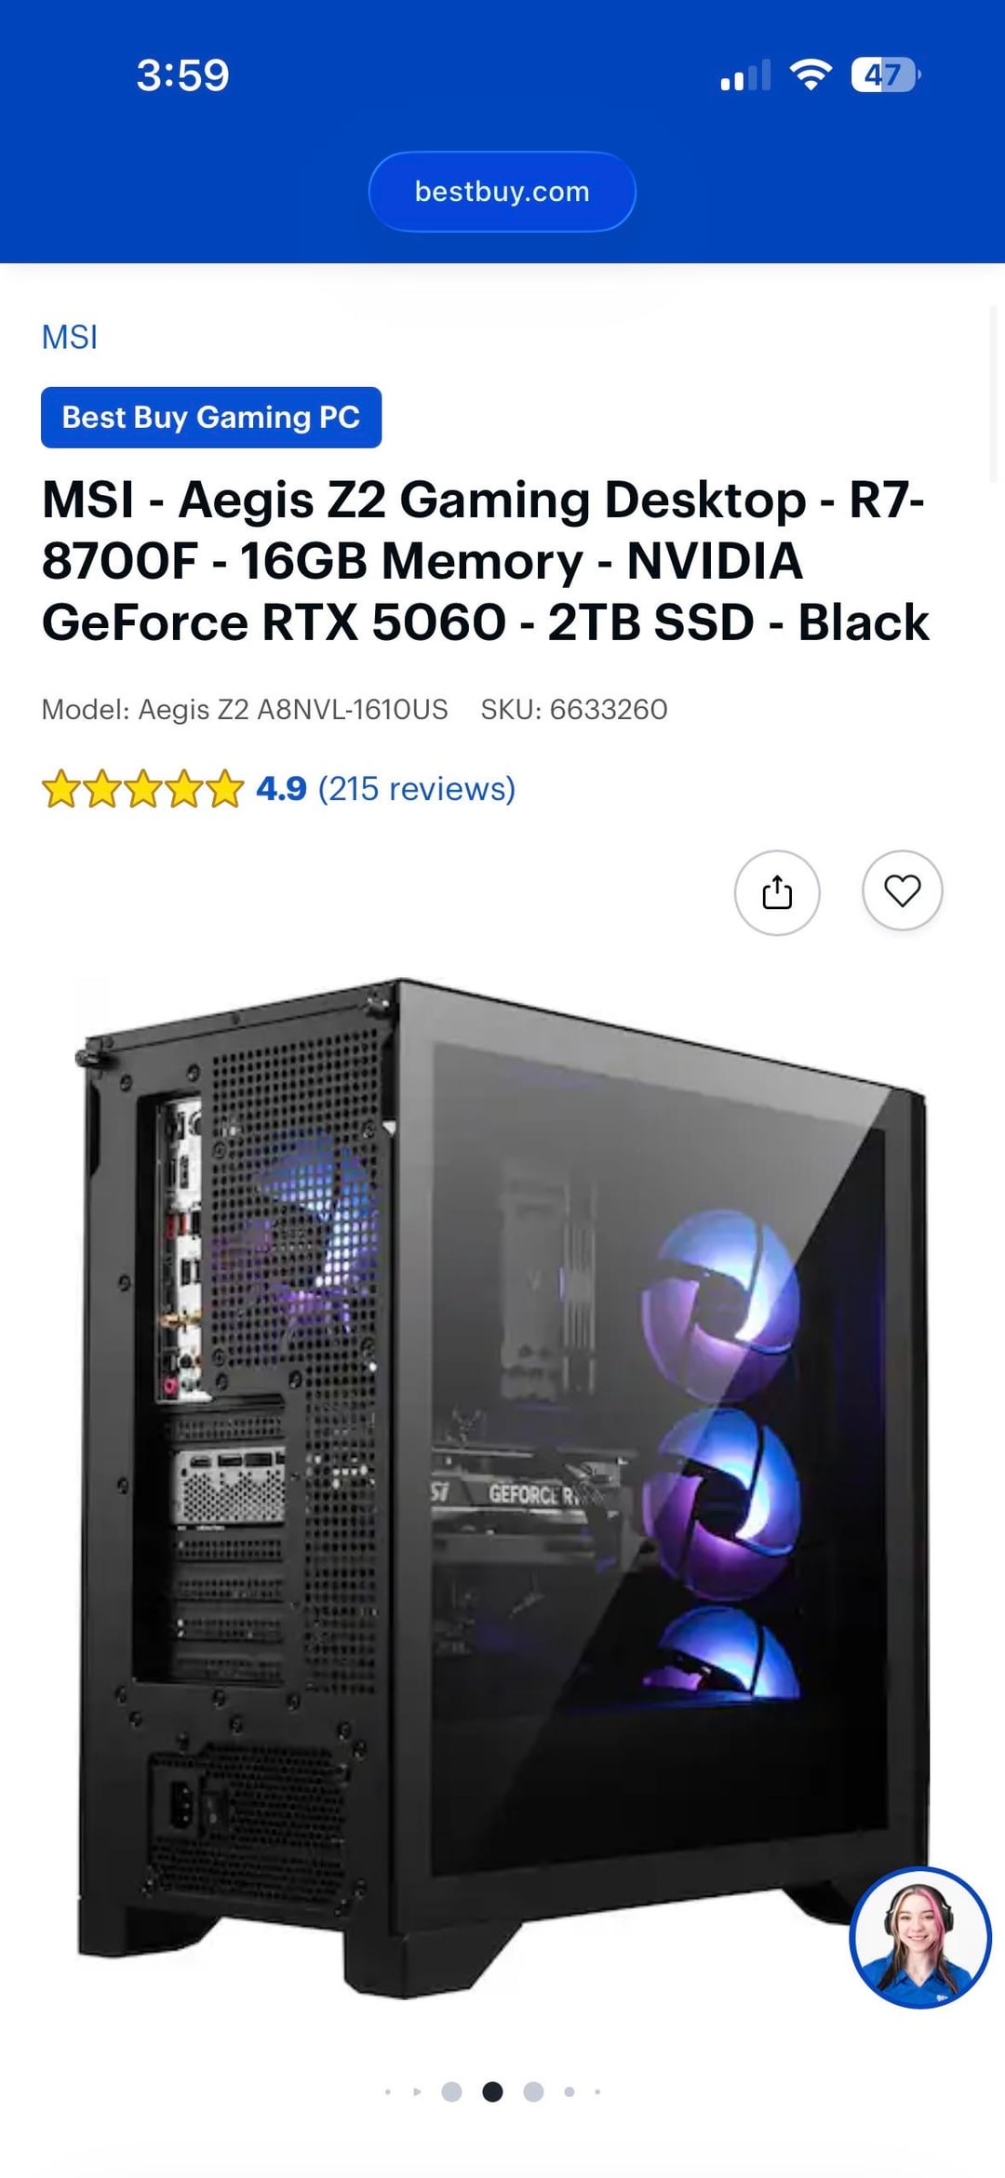Image resolution: width=1005 pixels, height=2178 pixels.
Task: Open the bestbuy.com address pill
Action: tap(502, 192)
